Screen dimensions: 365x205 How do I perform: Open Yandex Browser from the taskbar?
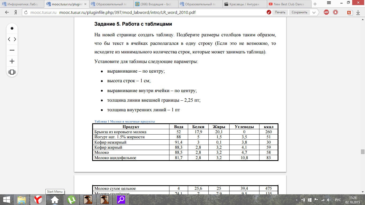click(38, 199)
